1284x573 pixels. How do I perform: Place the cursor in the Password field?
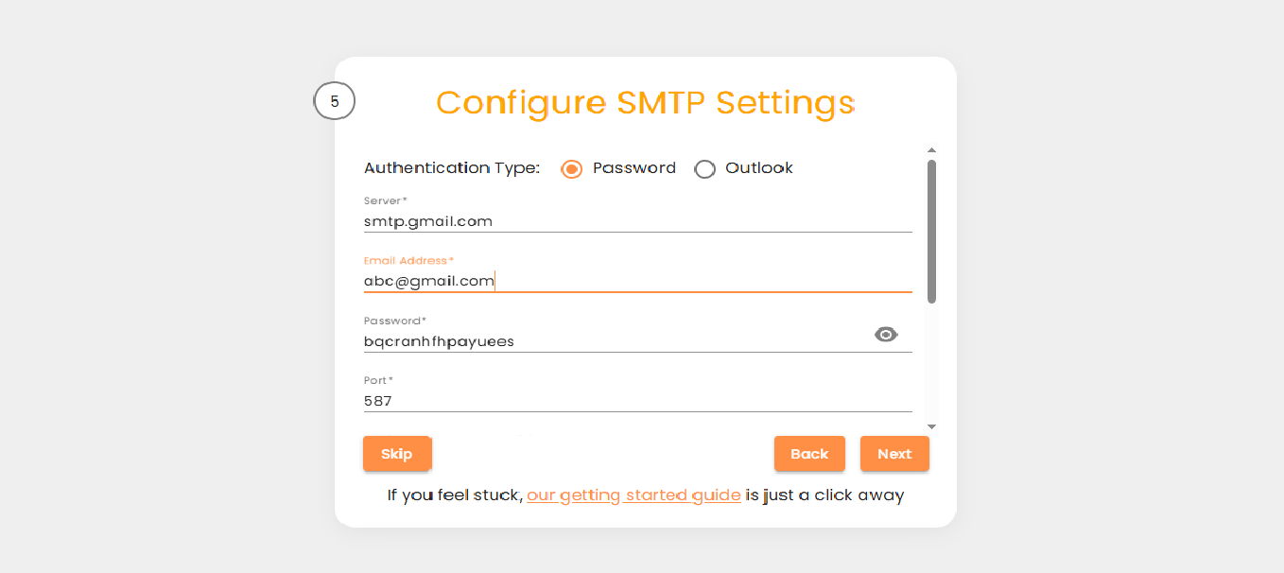point(615,341)
